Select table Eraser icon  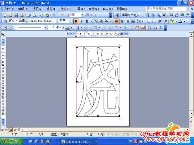(x=10, y=27)
